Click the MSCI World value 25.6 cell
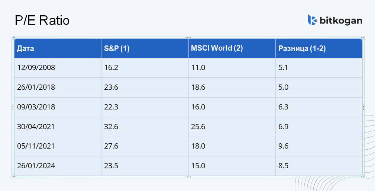 198,127
